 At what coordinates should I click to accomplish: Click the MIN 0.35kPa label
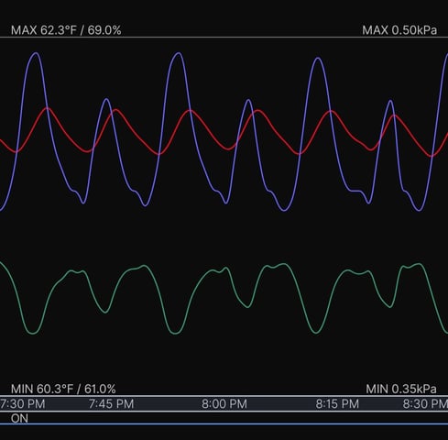401,389
